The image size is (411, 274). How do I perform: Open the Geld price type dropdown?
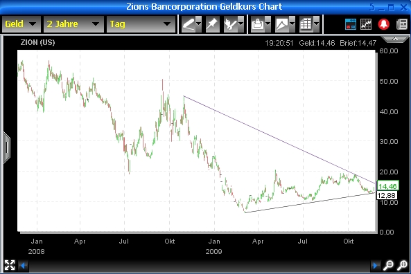pyautogui.click(x=21, y=24)
